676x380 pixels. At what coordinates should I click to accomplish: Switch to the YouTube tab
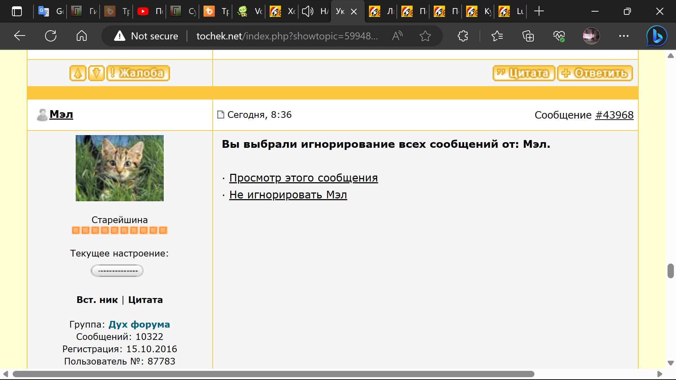tap(150, 11)
